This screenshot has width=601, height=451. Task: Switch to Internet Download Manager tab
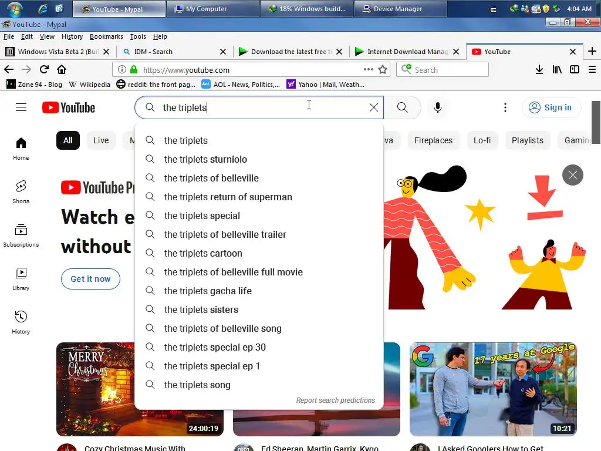point(407,52)
